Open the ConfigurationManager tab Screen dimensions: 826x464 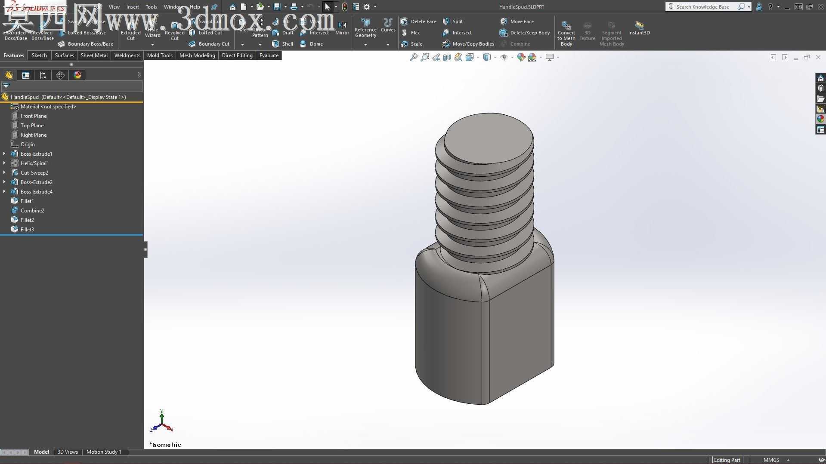coord(43,75)
